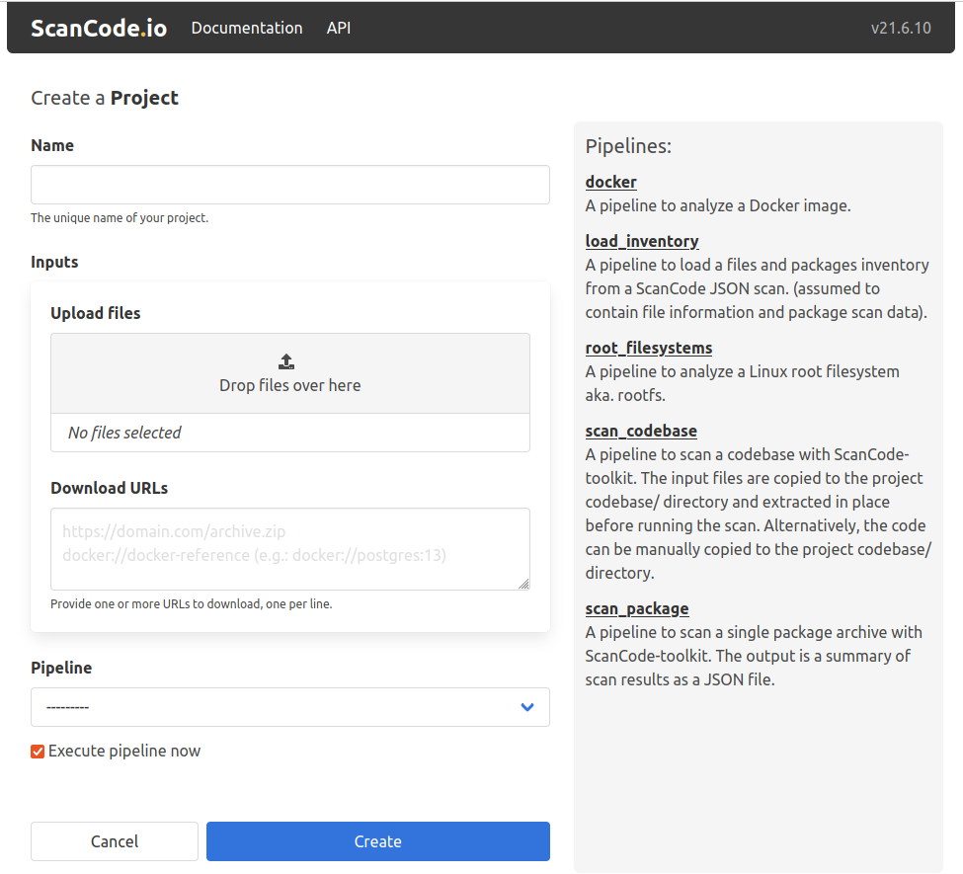The height and width of the screenshot is (874, 963).
Task: Click the blue Create button
Action: coord(377,840)
